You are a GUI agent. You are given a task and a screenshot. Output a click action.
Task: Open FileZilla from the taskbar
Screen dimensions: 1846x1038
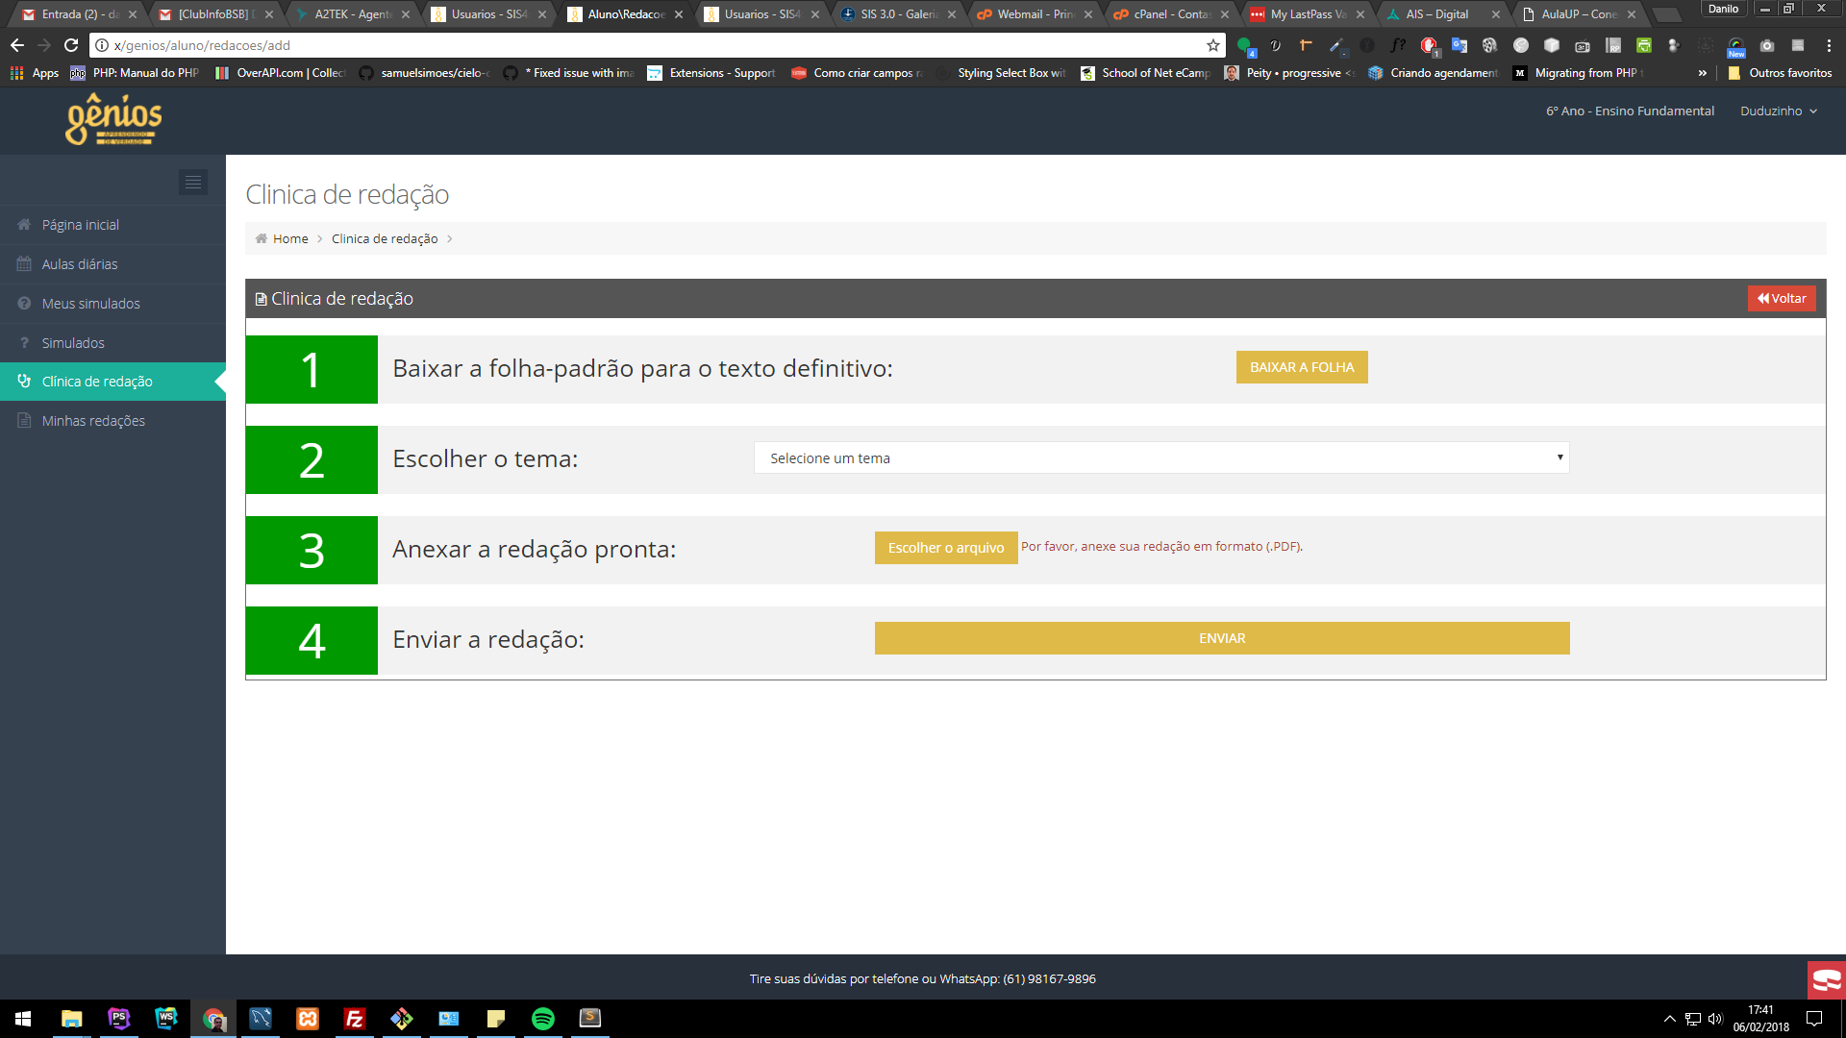click(x=355, y=1019)
